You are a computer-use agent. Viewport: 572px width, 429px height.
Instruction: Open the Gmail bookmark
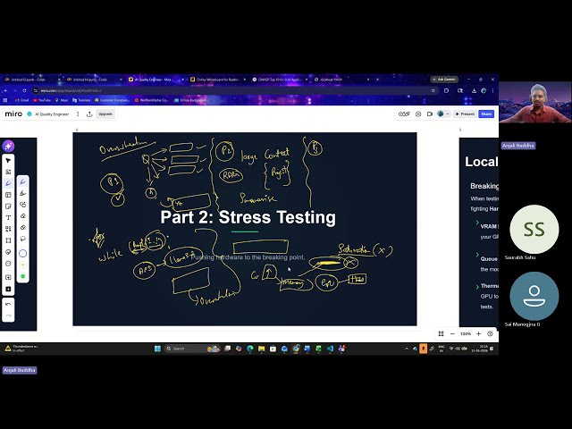click(x=21, y=100)
